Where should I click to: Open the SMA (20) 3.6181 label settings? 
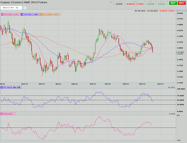pyautogui.click(x=12, y=15)
